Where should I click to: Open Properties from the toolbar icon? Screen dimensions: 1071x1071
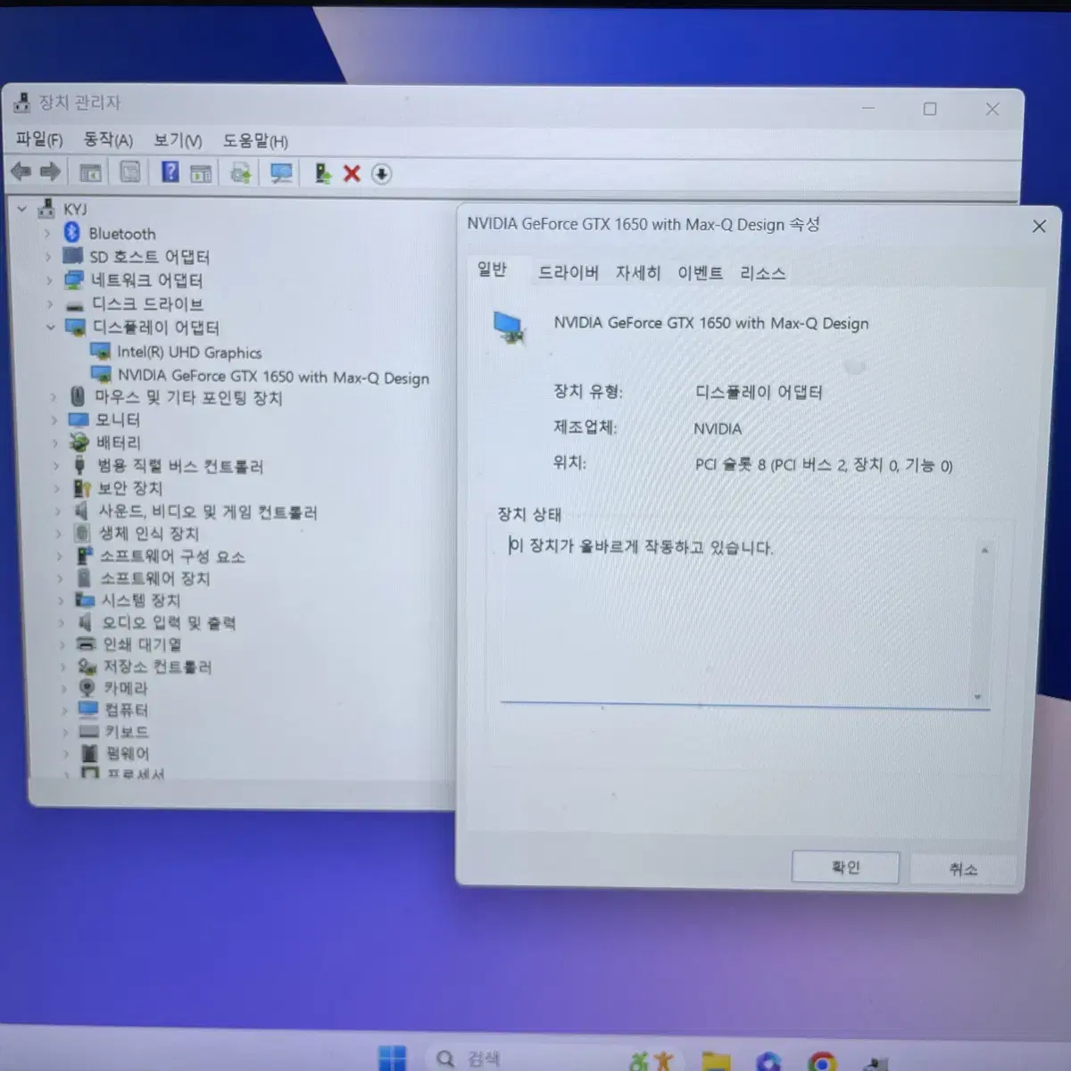click(x=130, y=172)
